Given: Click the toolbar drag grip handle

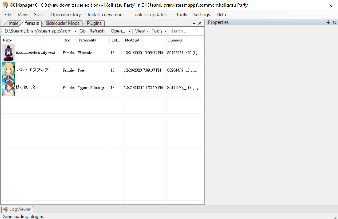Looking at the screenshot, I should pos(2,31).
